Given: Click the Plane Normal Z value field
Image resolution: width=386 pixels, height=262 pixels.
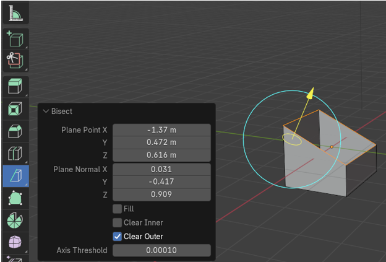Looking at the screenshot, I should tap(161, 194).
